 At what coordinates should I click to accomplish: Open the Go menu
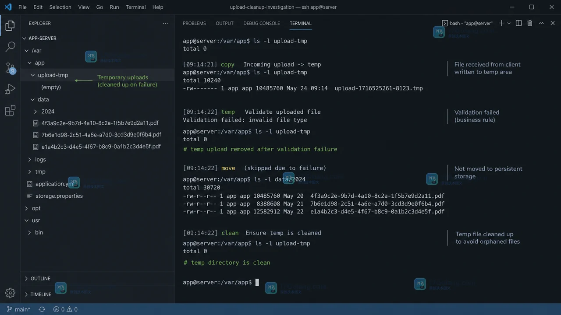pos(99,7)
